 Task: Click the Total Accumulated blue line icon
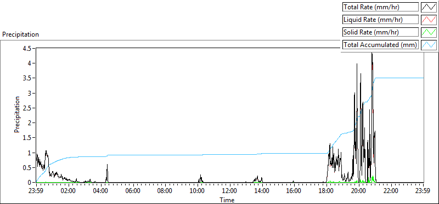(429, 45)
